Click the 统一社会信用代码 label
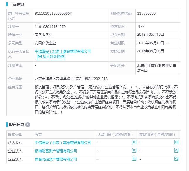The image size is (189, 171). pos(19,16)
